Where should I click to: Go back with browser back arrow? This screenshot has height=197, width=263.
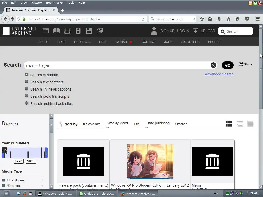point(5,19)
